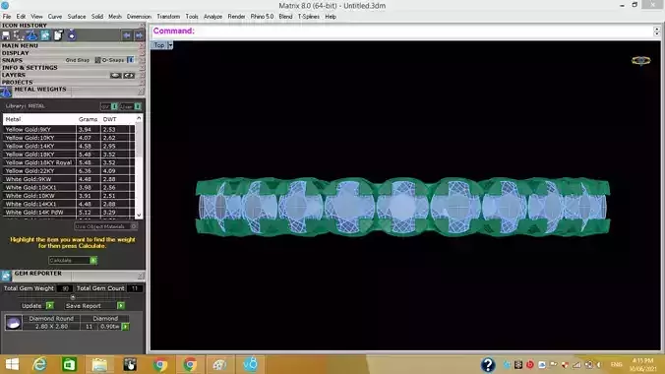Open the T-Splines menu

pos(308,17)
